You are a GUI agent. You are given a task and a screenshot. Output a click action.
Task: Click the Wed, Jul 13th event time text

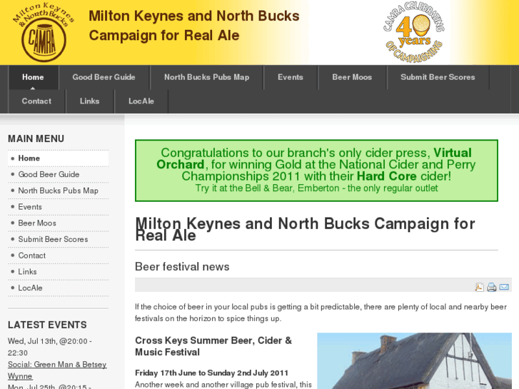click(x=50, y=347)
